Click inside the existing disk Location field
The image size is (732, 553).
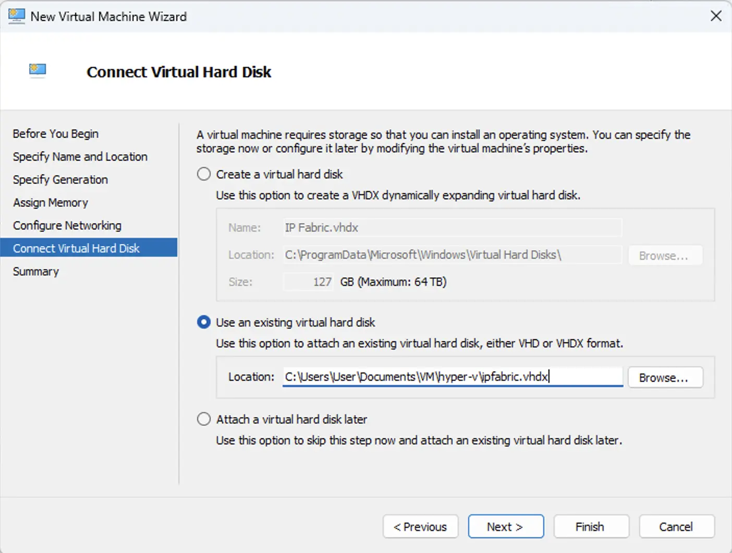click(x=453, y=377)
